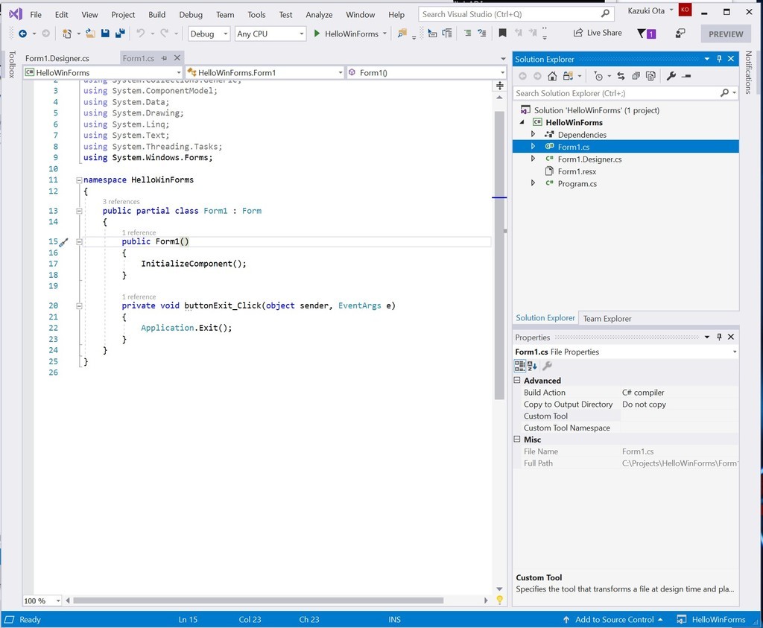The height and width of the screenshot is (628, 763).
Task: Start debugging the HelloWinForms project
Action: pyautogui.click(x=346, y=34)
